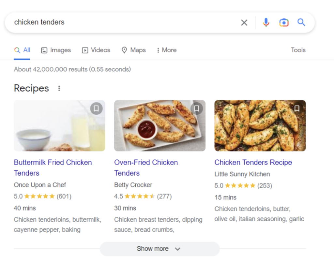Viewport: 334px width, 263px height.
Task: Open the three-dot menu beside Recipes heading
Action: (x=59, y=88)
